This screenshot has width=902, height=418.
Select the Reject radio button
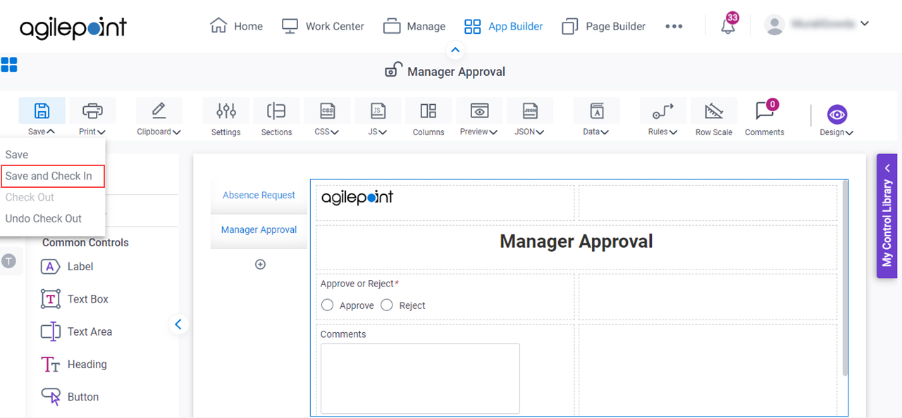click(x=386, y=305)
